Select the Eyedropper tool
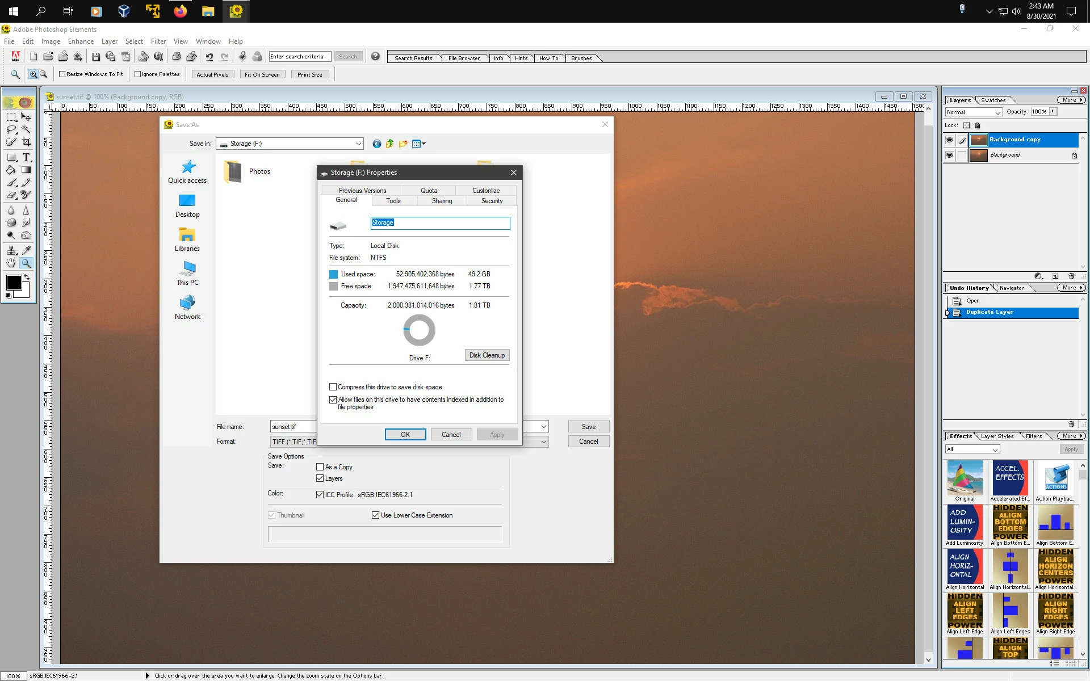This screenshot has width=1090, height=681. [x=26, y=250]
